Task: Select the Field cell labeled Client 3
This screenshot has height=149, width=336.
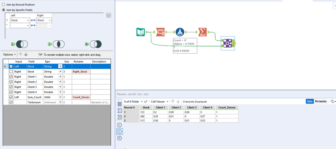Action: click(35, 87)
